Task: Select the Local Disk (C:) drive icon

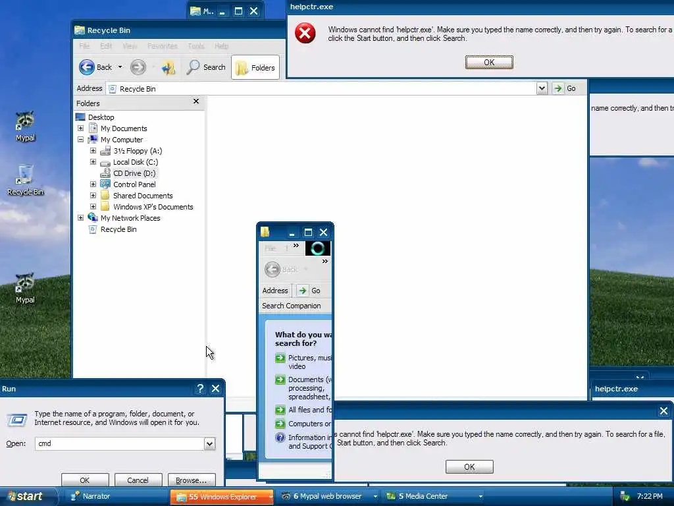Action: point(105,163)
